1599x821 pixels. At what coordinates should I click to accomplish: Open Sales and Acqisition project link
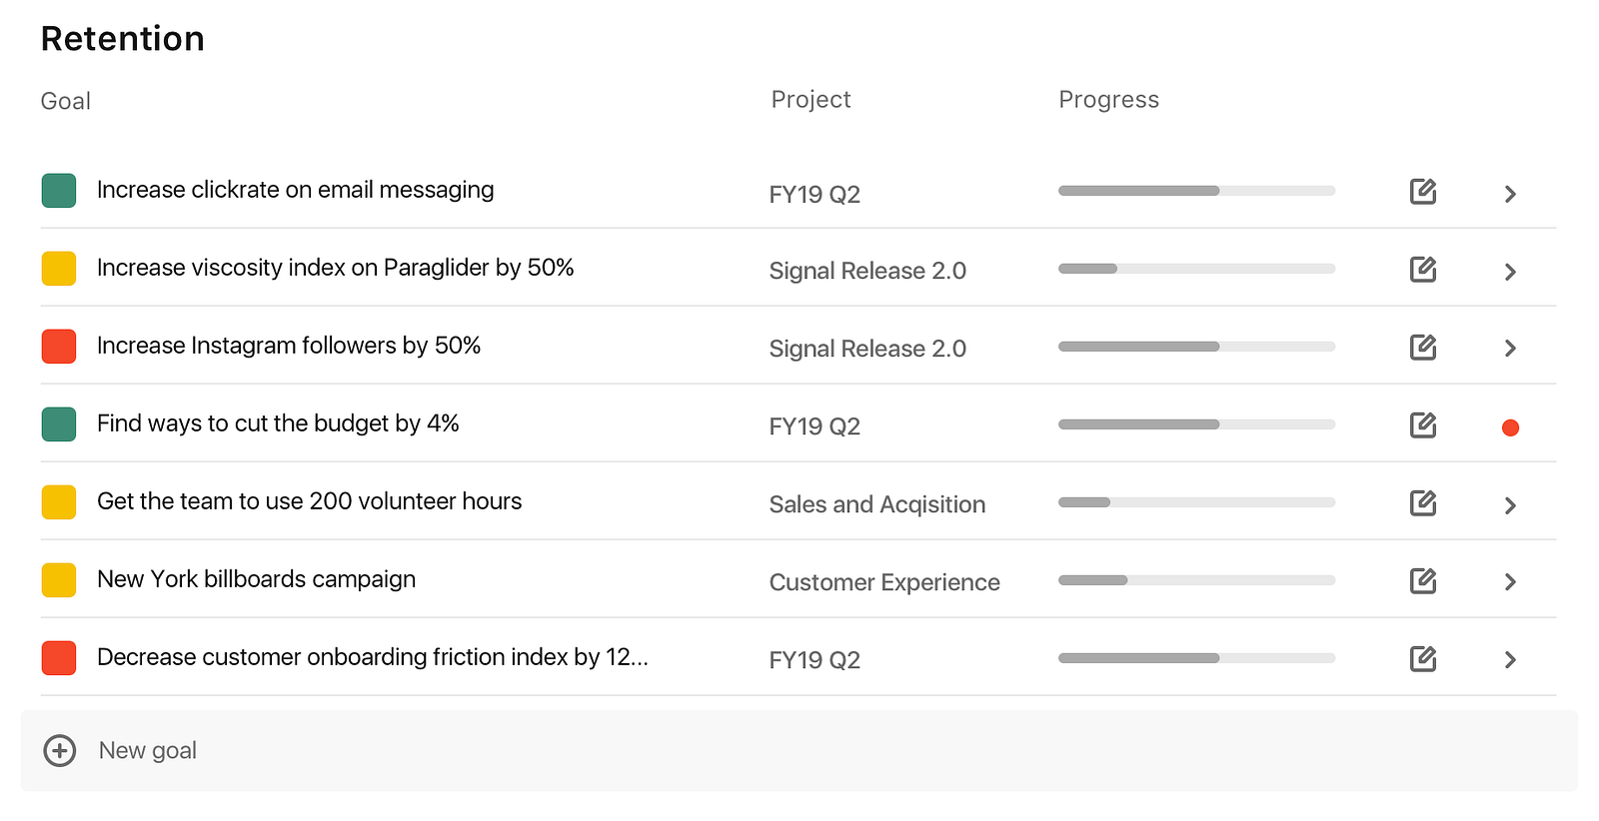coord(876,504)
